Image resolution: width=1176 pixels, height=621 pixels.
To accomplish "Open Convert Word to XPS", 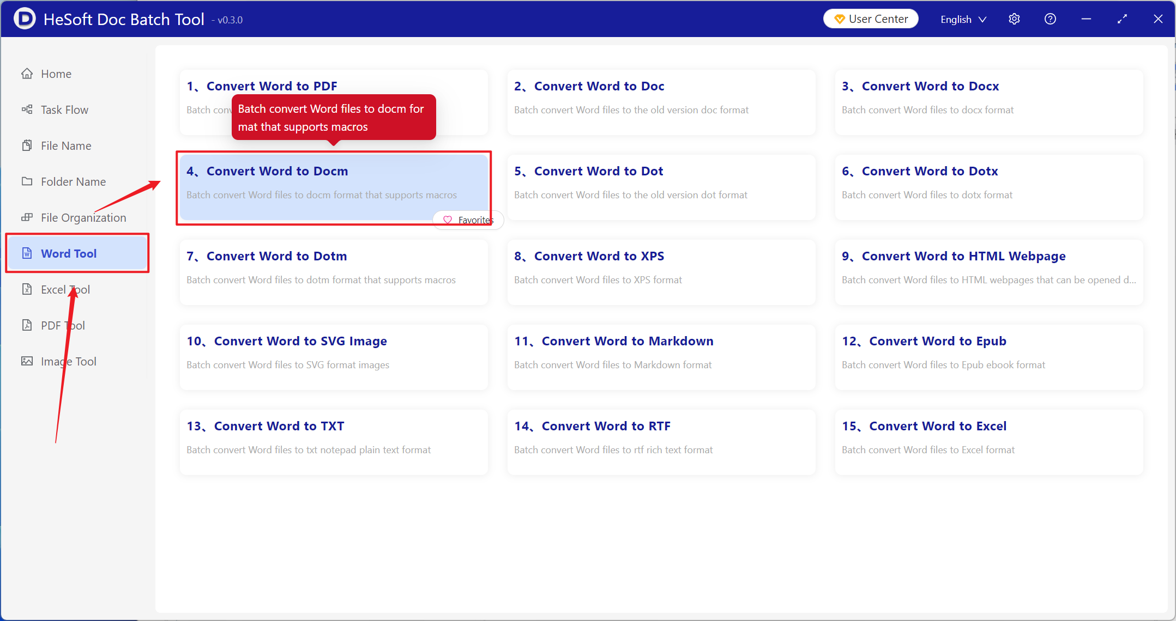I will click(661, 272).
